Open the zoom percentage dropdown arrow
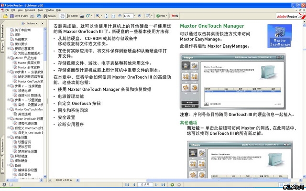Viewport: 306px width, 191px height. (135, 16)
